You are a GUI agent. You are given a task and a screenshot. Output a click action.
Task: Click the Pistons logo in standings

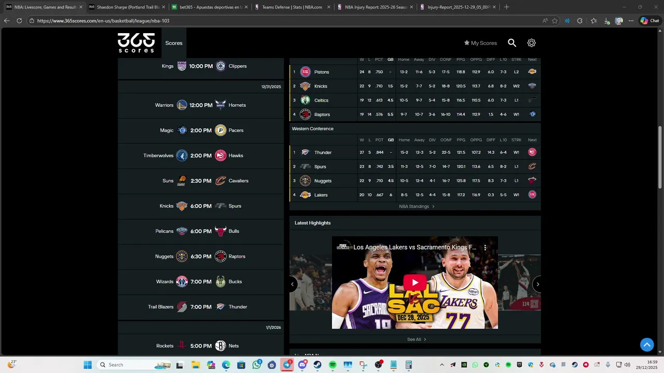coord(305,72)
